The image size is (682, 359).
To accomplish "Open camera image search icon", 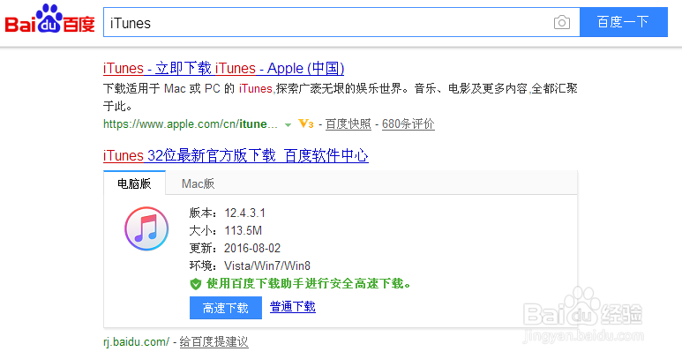I will [561, 22].
